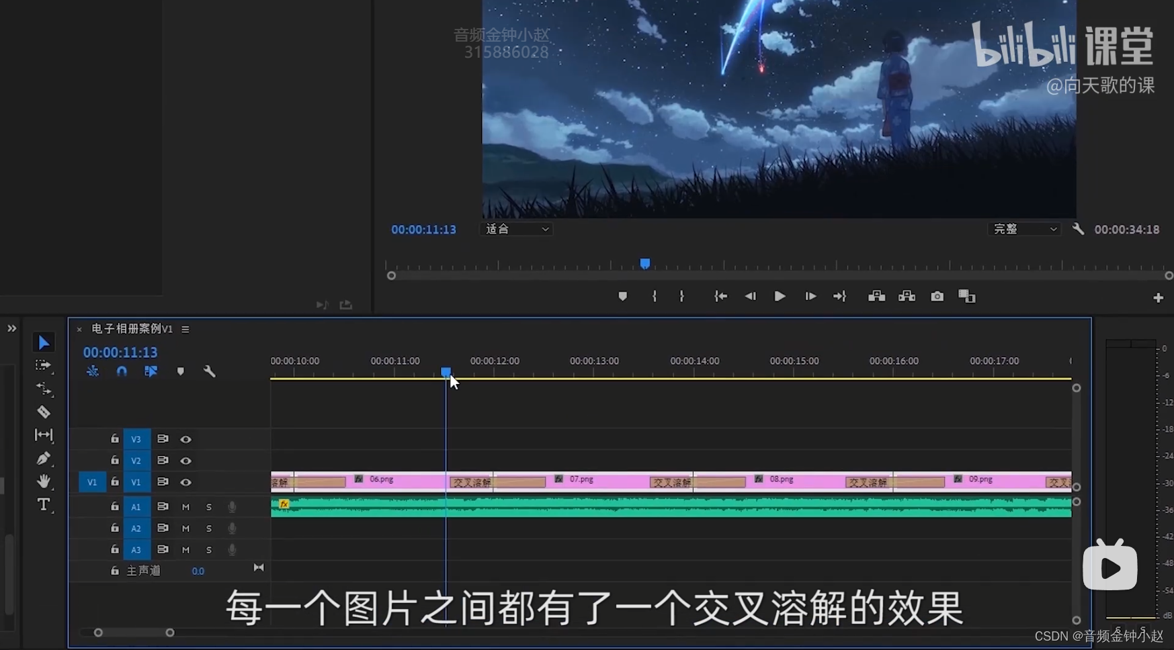Click the timeline playhead marker
Screen dimensions: 1174x650
click(x=446, y=371)
